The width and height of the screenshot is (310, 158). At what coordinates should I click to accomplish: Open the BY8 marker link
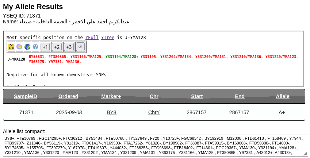(x=111, y=112)
